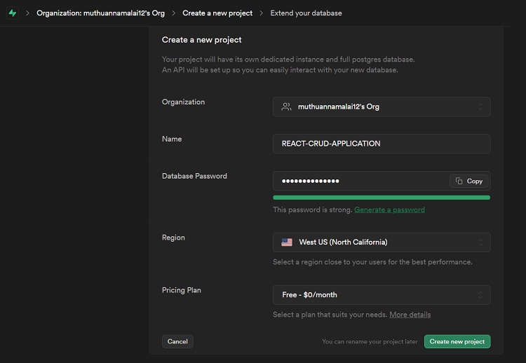526x363 pixels.
Task: Click the dedicated instance and postgres description text
Action: click(x=288, y=64)
